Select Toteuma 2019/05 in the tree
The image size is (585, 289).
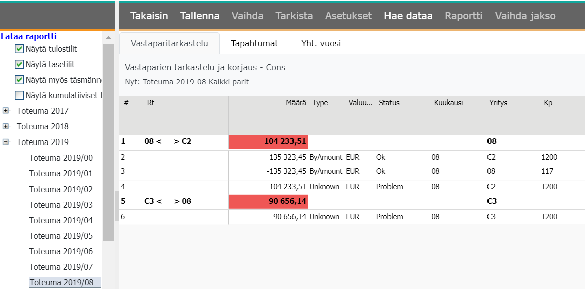(x=61, y=236)
